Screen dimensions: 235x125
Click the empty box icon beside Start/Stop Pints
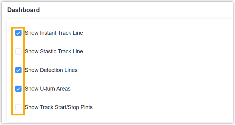(x=18, y=107)
